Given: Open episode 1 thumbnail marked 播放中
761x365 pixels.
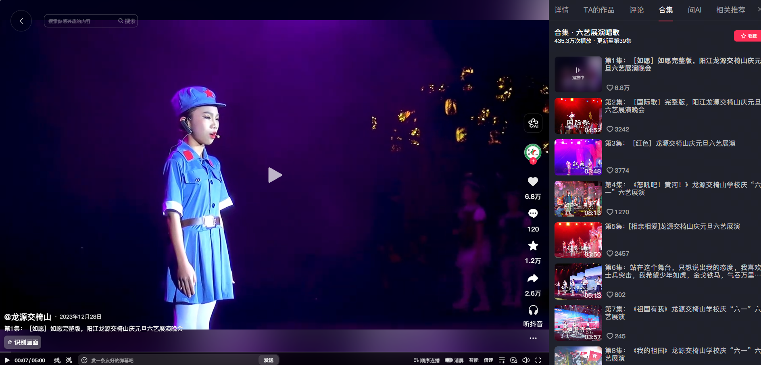Looking at the screenshot, I should pos(578,74).
